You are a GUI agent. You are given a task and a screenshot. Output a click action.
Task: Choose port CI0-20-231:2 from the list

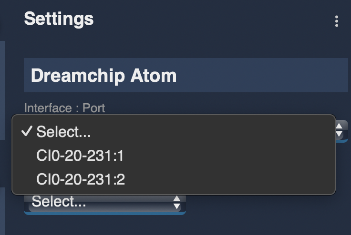click(x=80, y=179)
